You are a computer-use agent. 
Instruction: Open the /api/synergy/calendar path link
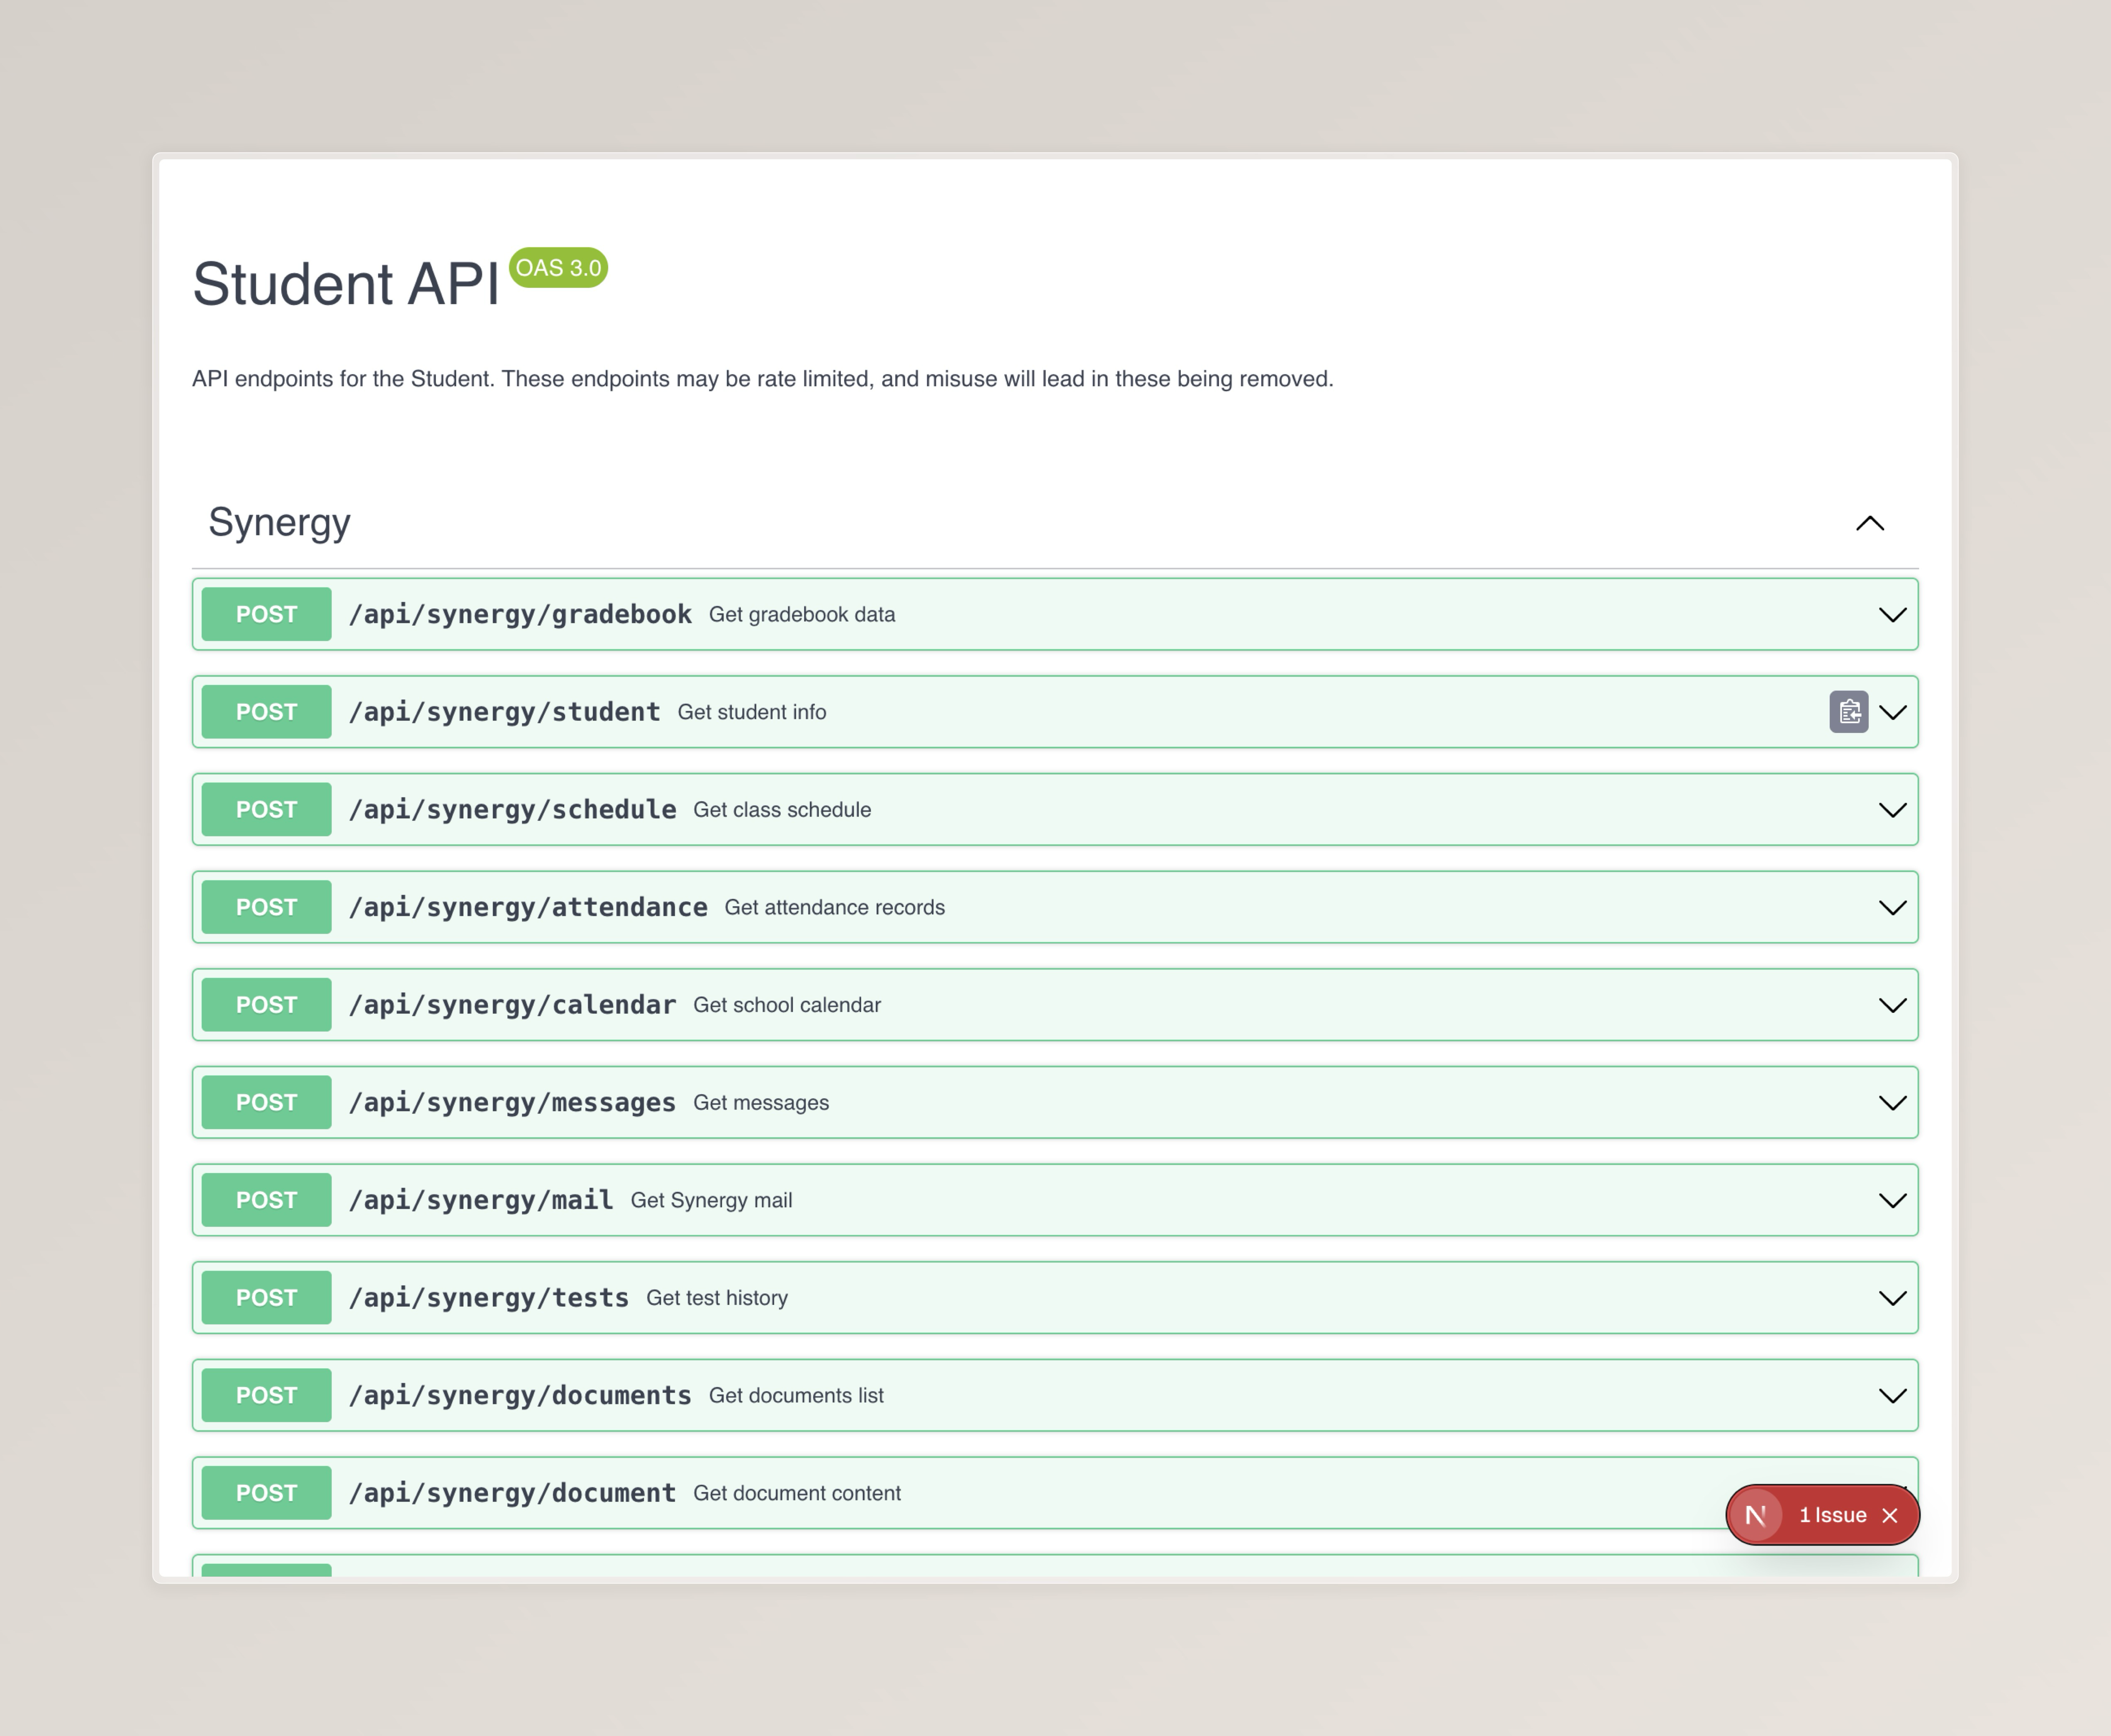point(511,1005)
